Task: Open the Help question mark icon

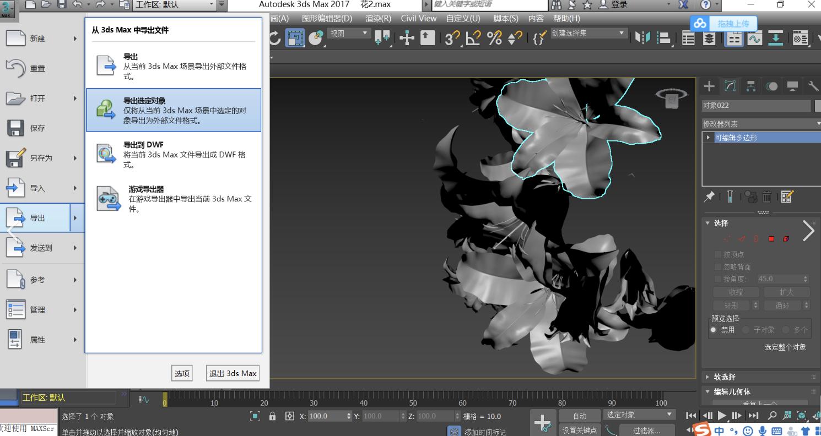Action: pyautogui.click(x=706, y=5)
